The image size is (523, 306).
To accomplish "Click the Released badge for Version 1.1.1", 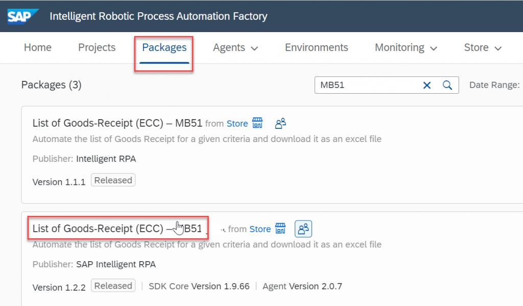I will [x=113, y=180].
